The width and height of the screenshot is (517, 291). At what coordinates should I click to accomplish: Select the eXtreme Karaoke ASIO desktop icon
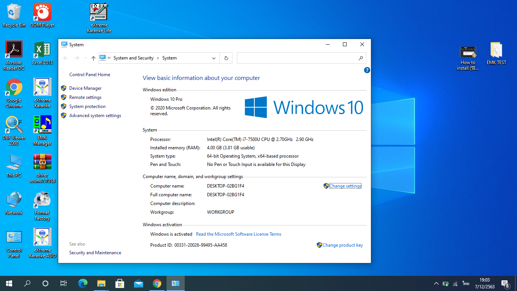[42, 243]
